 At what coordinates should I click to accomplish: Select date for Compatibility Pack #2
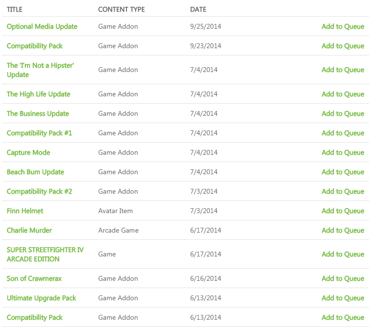tap(204, 191)
